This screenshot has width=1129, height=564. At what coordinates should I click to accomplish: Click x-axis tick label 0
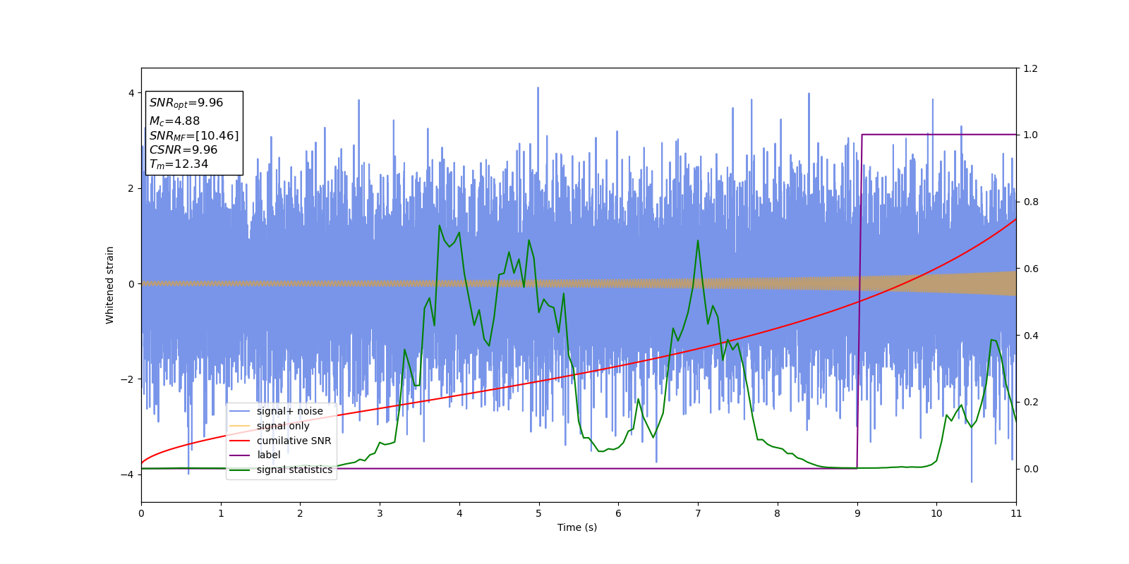[141, 513]
